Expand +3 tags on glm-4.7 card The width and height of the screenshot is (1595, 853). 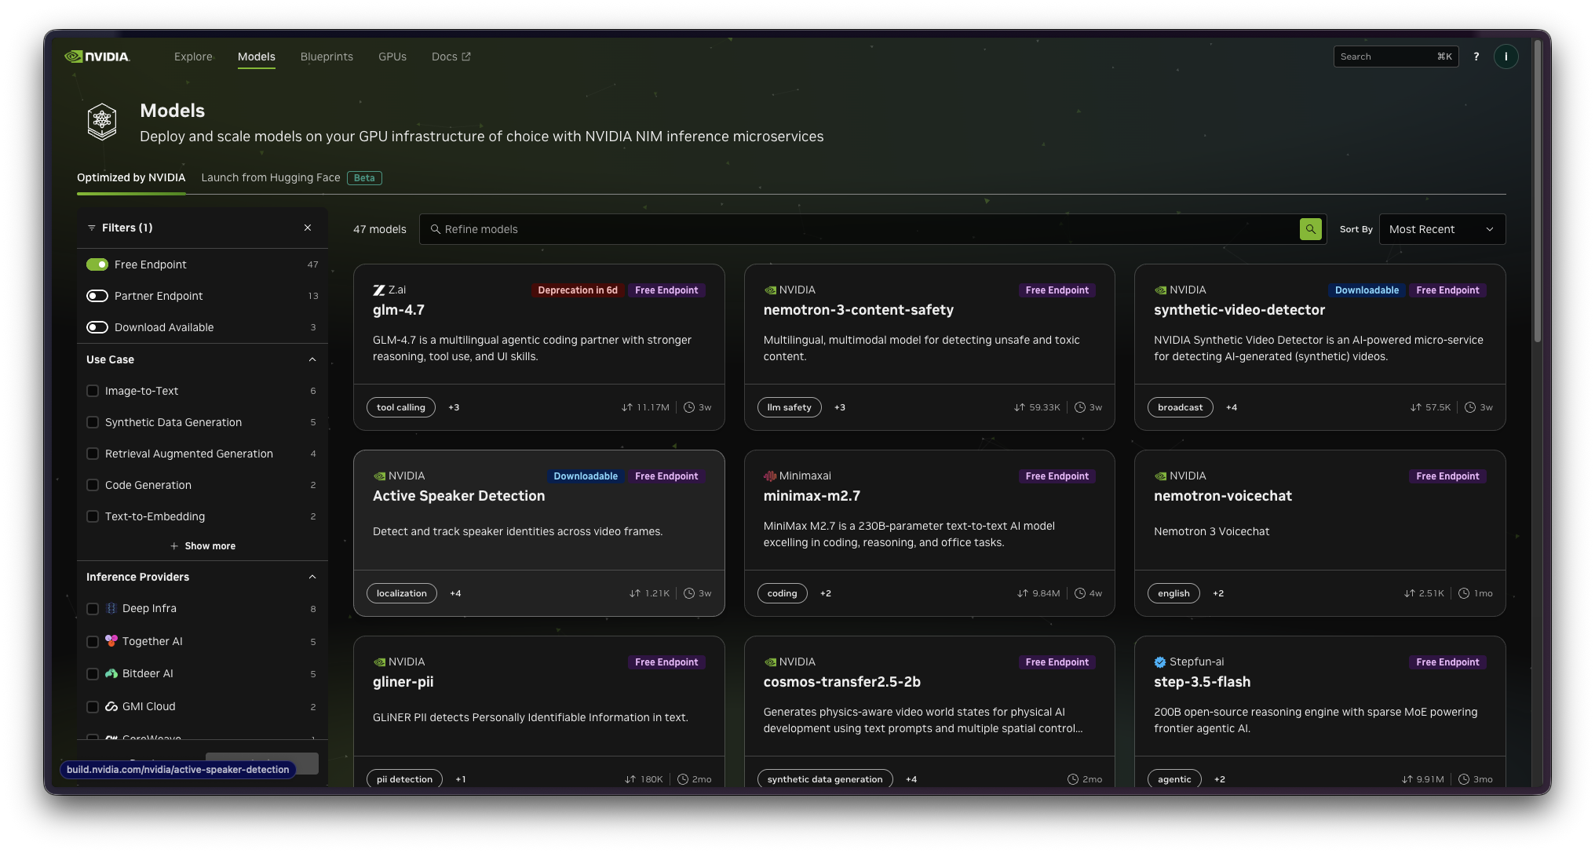(x=454, y=407)
